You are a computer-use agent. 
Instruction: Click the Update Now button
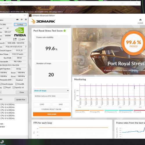click(21, 99)
